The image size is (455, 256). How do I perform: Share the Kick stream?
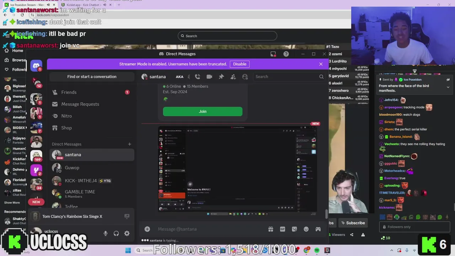tap(352, 235)
